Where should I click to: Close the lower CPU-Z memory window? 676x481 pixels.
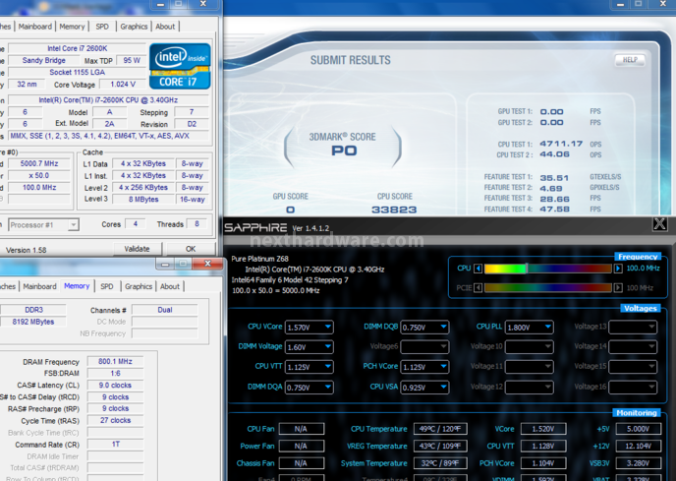[207, 264]
